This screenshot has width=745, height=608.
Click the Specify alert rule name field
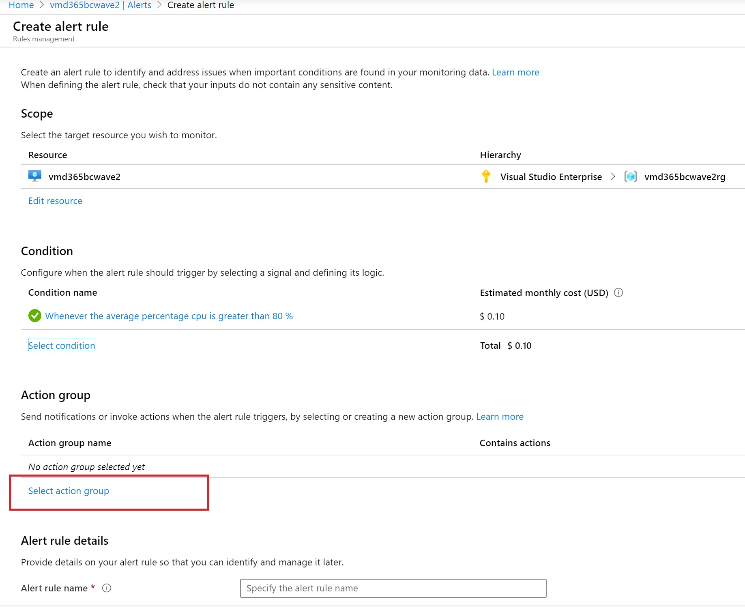393,588
